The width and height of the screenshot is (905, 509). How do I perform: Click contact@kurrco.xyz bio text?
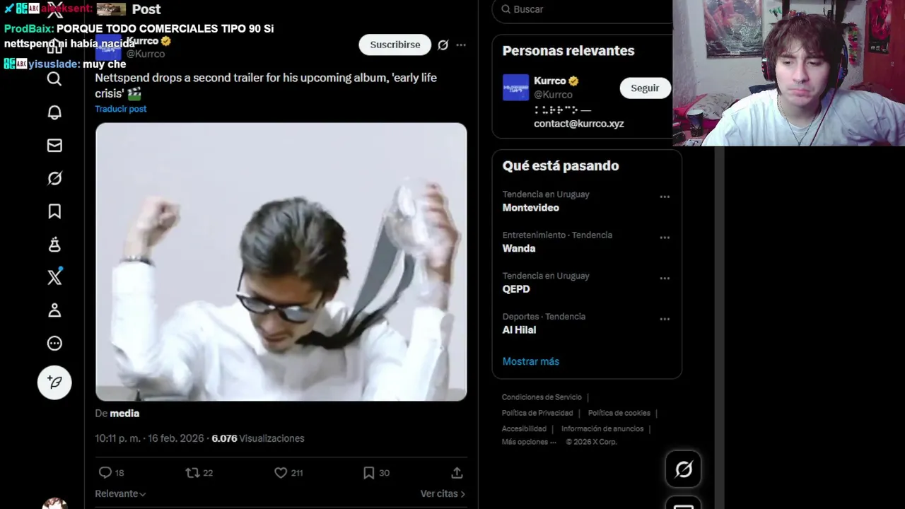578,124
